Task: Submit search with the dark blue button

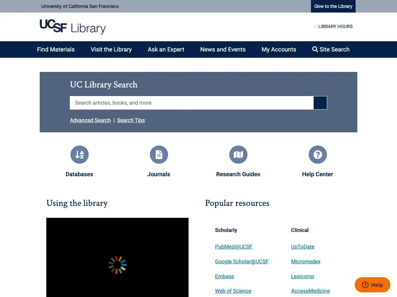Action: click(320, 103)
